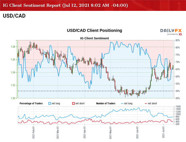Click the 65% sentiment axis label
This screenshot has height=142, width=186.
[178, 69]
